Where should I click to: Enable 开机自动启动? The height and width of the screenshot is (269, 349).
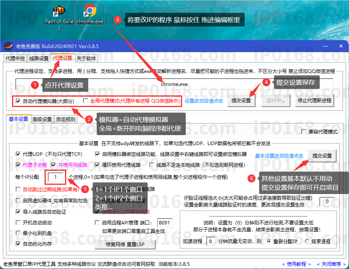coord(17,222)
